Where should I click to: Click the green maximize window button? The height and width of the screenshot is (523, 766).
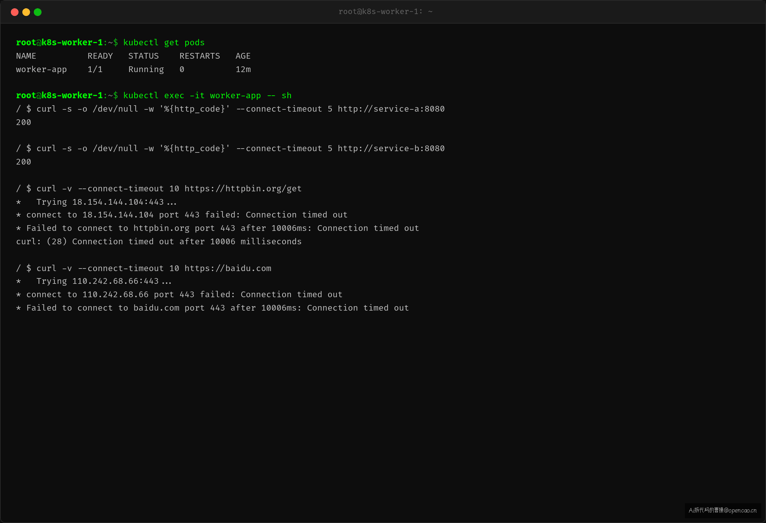tap(38, 12)
